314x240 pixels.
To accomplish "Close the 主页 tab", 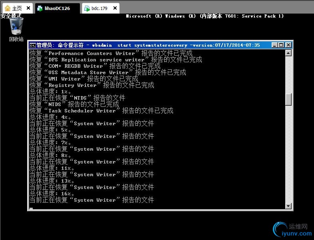I will click(x=28, y=8).
